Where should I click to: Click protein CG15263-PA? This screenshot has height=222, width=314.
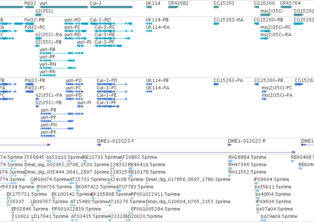coord(228,81)
